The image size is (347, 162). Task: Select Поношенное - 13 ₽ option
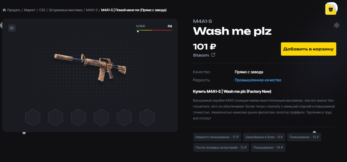pyautogui.click(x=304, y=137)
